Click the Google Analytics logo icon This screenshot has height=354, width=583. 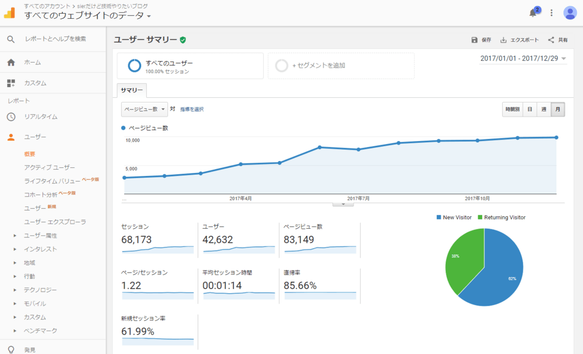10,12
